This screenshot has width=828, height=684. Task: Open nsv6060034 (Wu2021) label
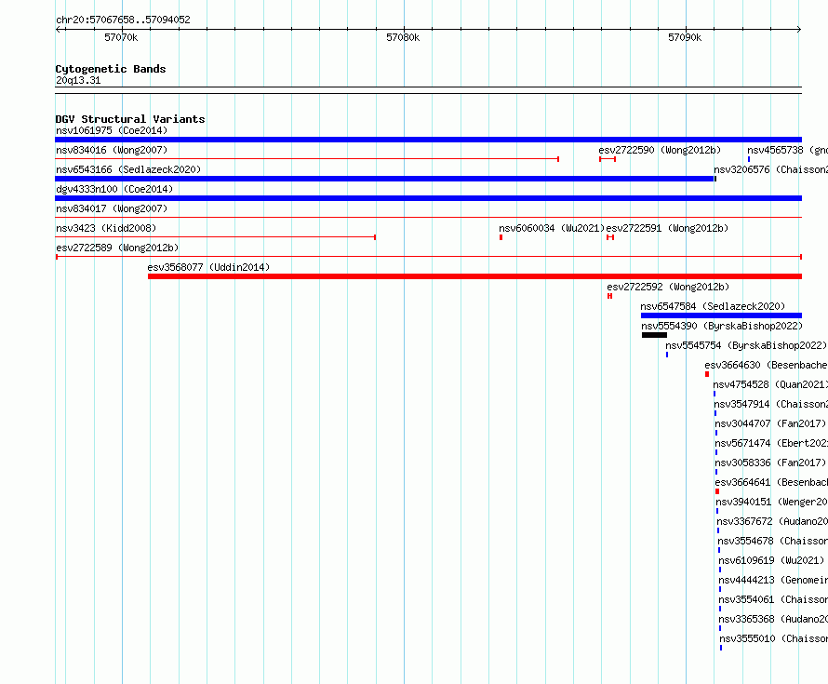point(552,228)
